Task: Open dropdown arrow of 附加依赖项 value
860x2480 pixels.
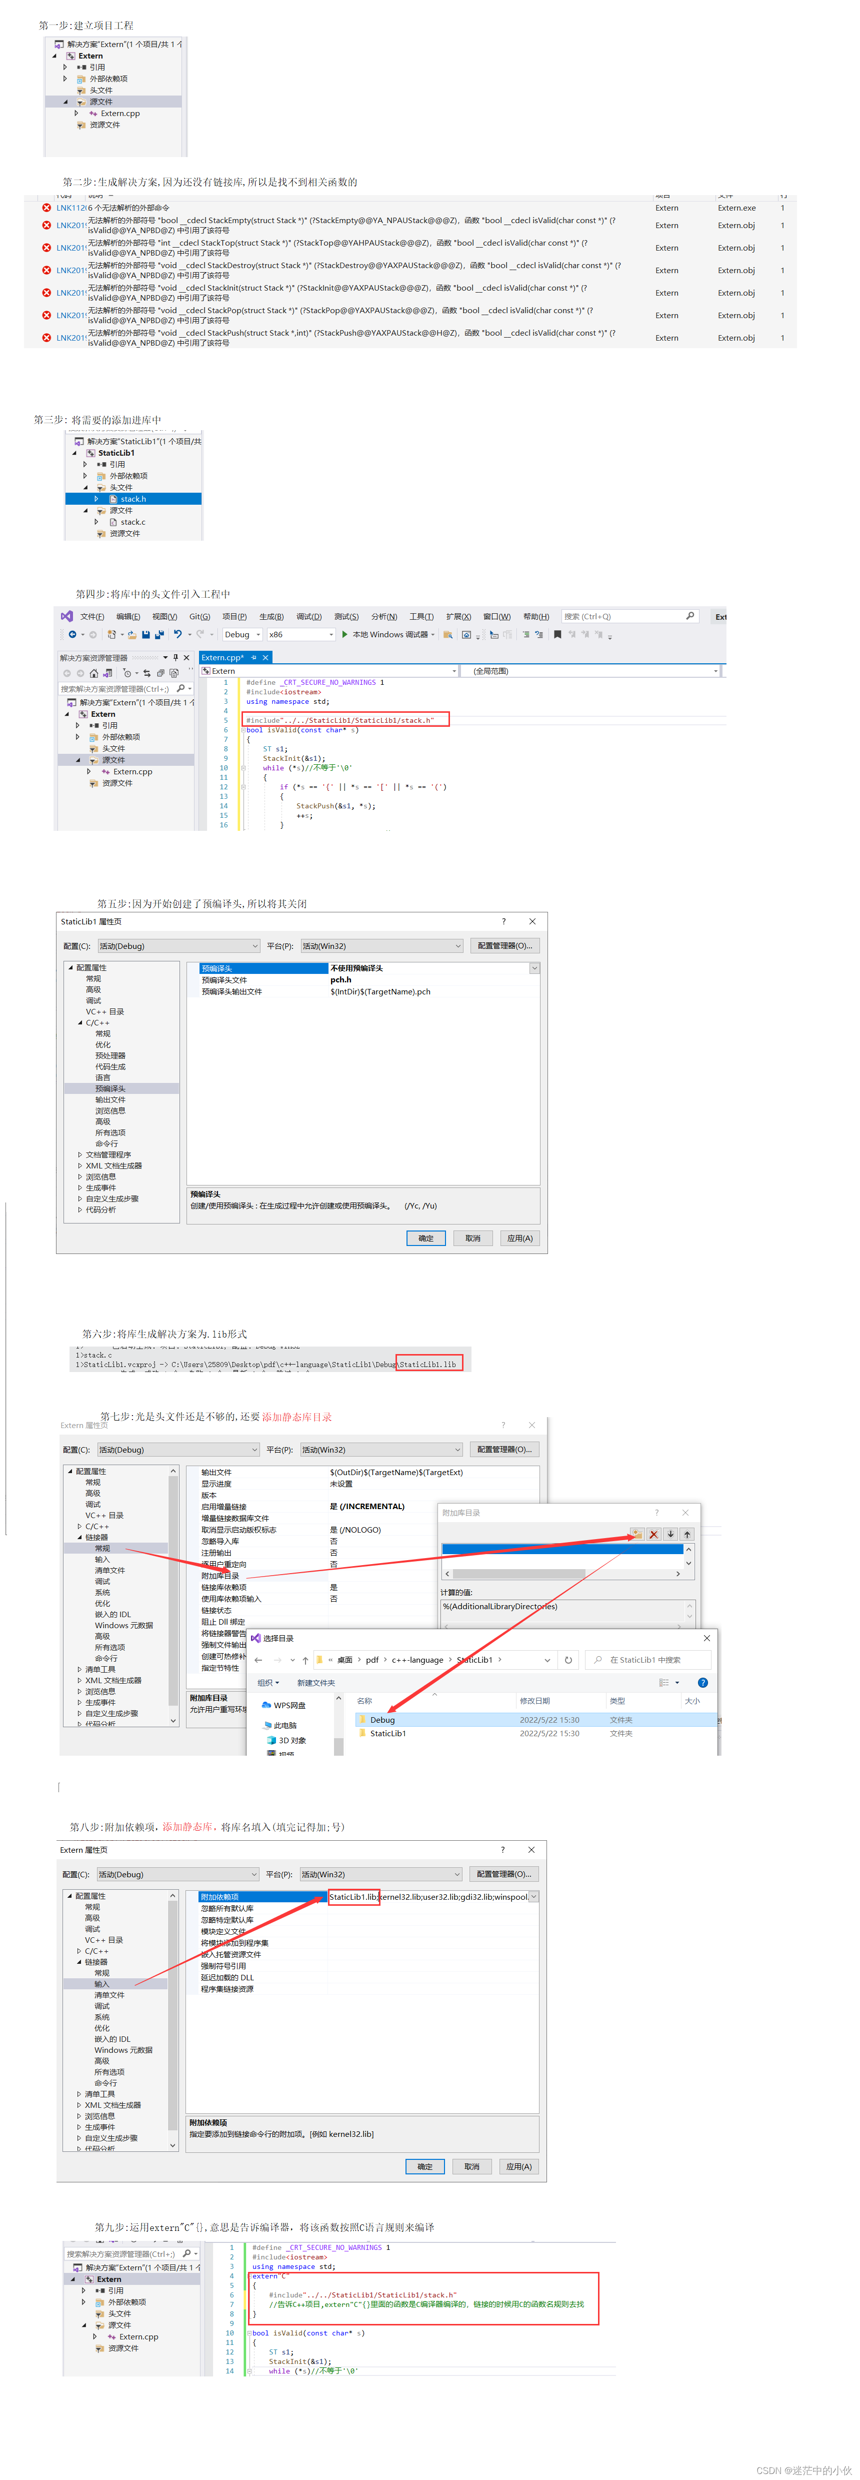Action: click(533, 1897)
